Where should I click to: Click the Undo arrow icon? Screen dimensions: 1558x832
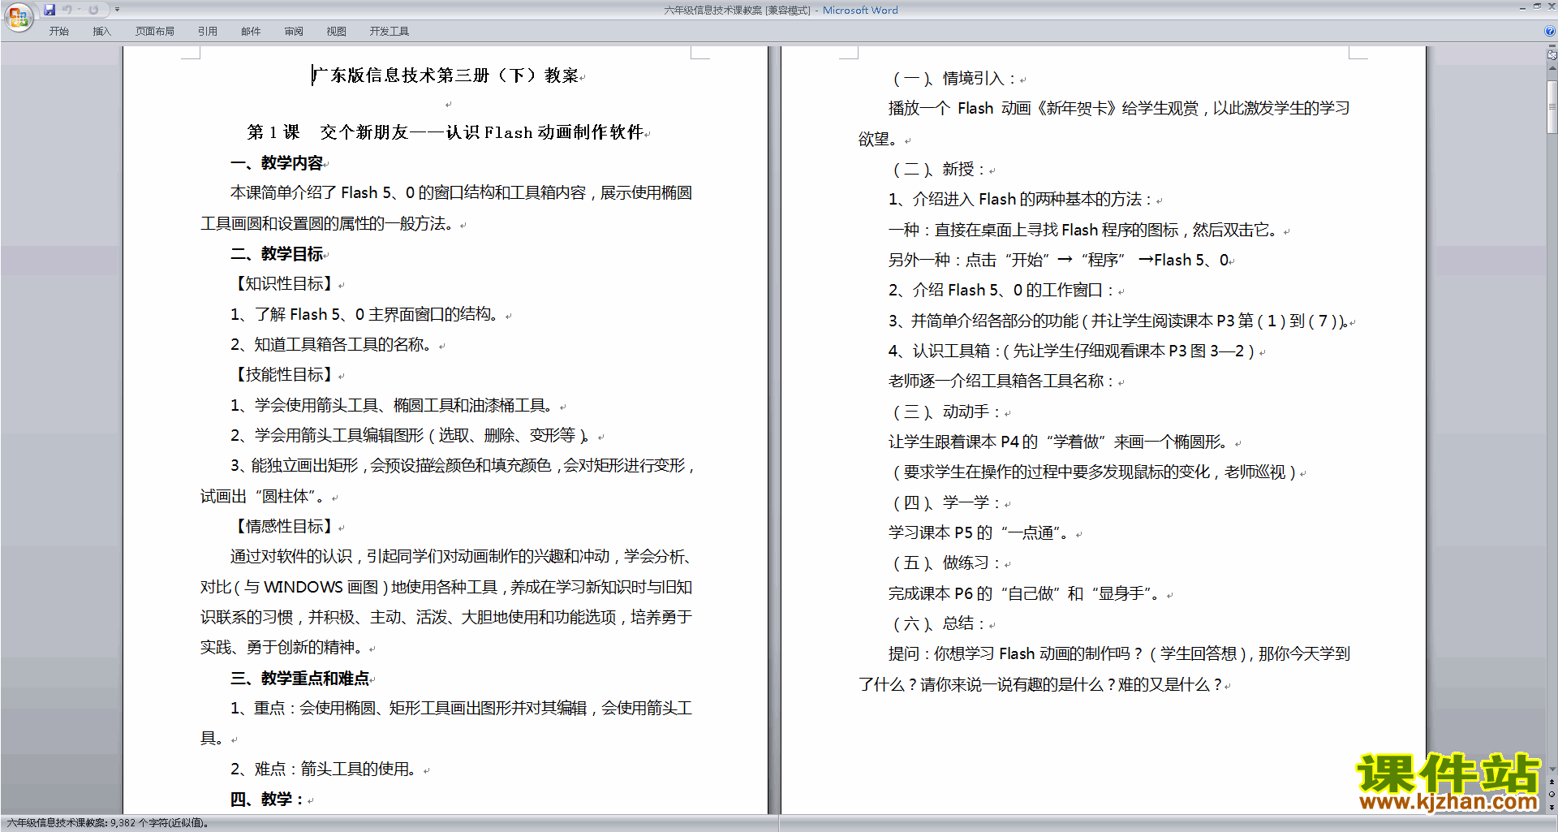pyautogui.click(x=67, y=10)
